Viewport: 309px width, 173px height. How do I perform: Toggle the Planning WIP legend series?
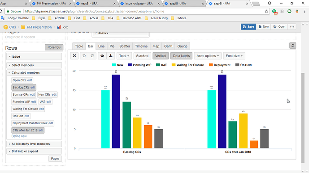tap(139, 65)
